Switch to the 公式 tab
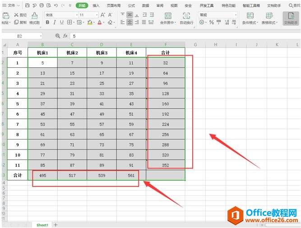Viewport: 301px width, 228px height. [x=131, y=5]
